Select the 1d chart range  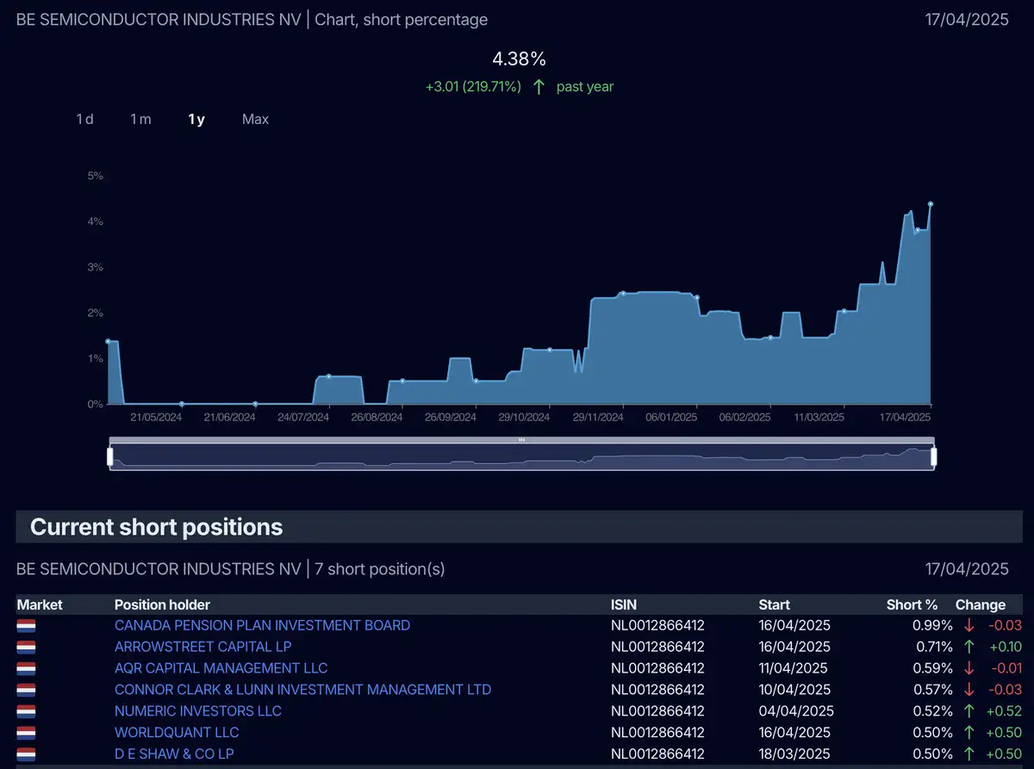click(x=84, y=120)
